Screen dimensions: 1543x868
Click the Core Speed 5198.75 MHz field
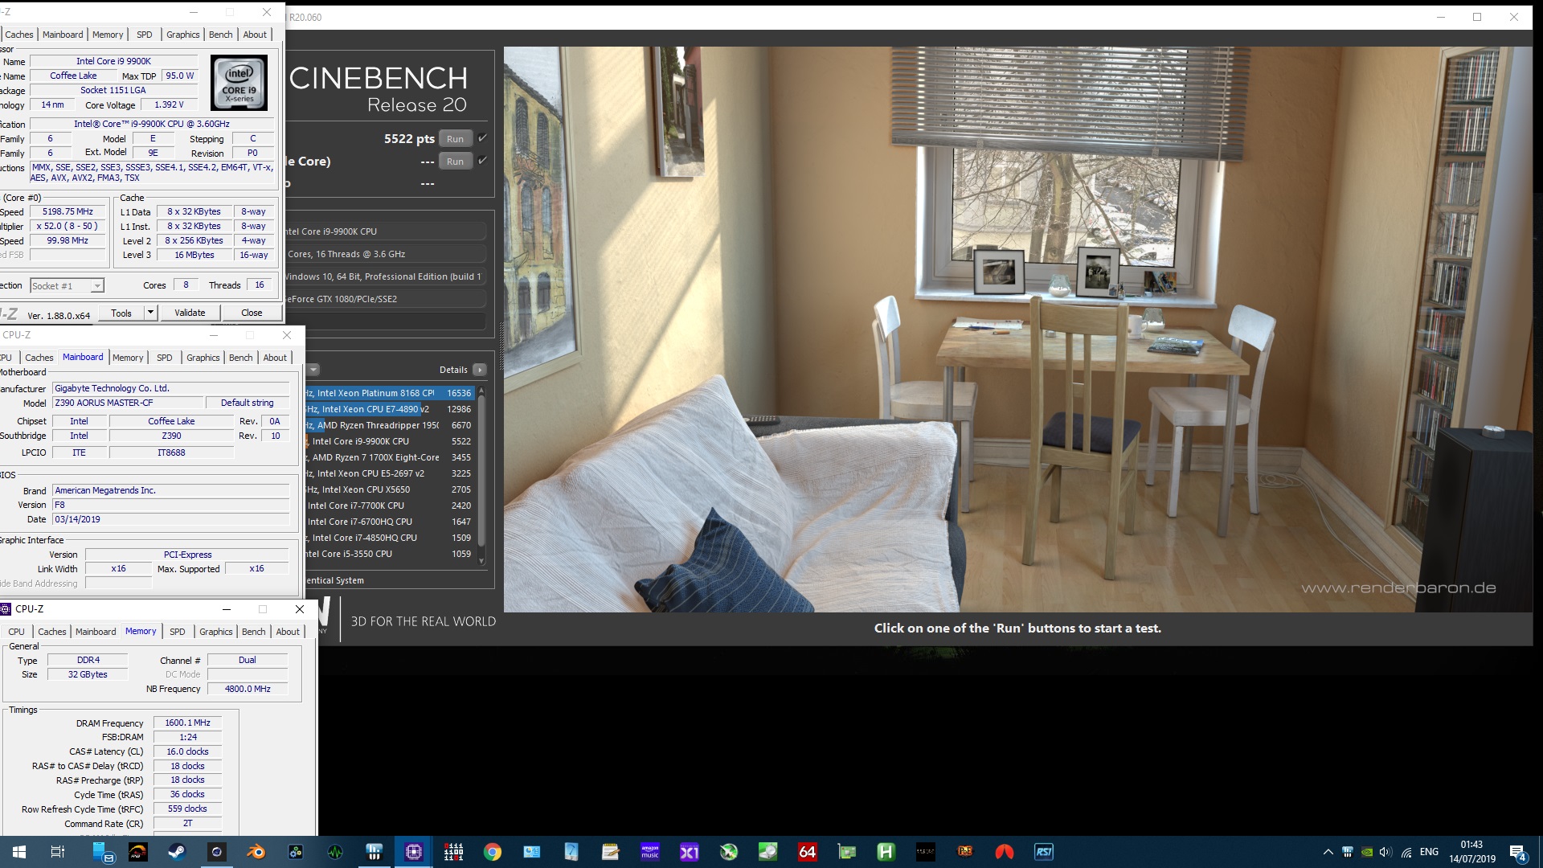pyautogui.click(x=68, y=212)
